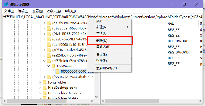Select 导出(E) in the context menu
The image size is (205, 106).
[110, 55]
